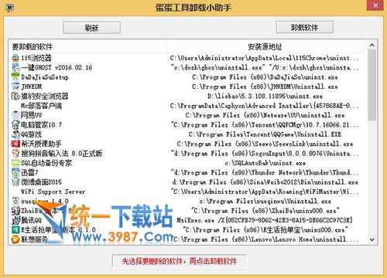Click the 刷新 refresh button

coord(91,28)
